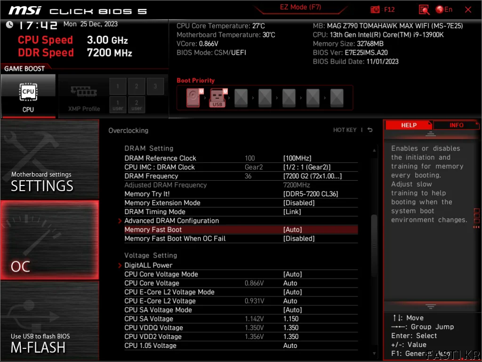Select XMP user profile 1
This screenshot has width=482, height=362.
(x=117, y=105)
